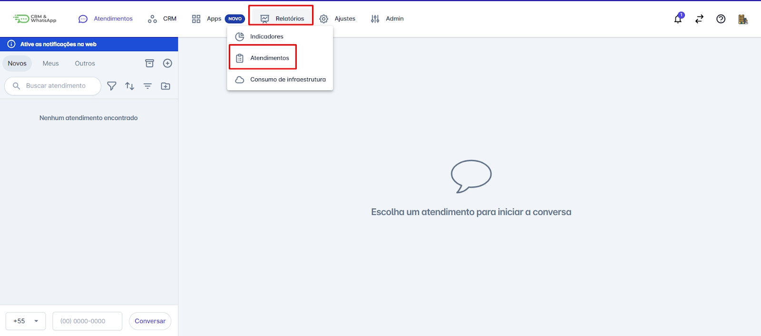761x336 pixels.
Task: Click the Escolha um atendimento para iniciar text
Action: (x=471, y=212)
